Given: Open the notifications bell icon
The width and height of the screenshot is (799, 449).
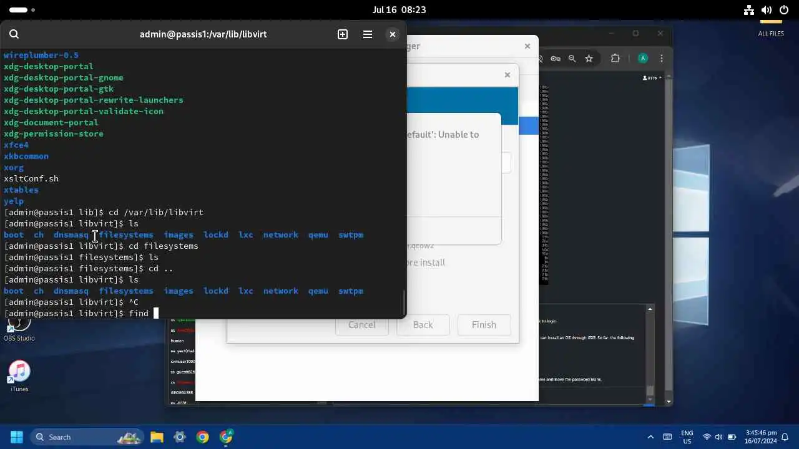Looking at the screenshot, I should click(x=785, y=437).
